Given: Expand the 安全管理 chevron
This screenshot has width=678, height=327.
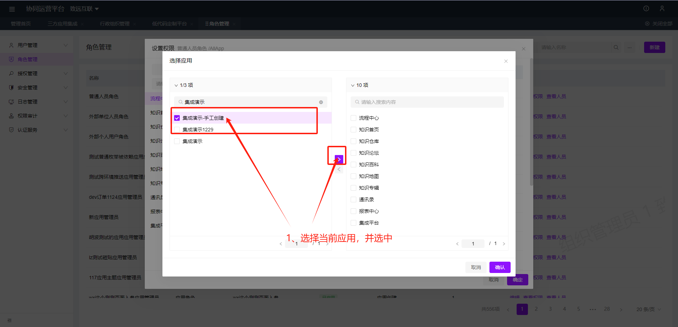Looking at the screenshot, I should pos(66,88).
